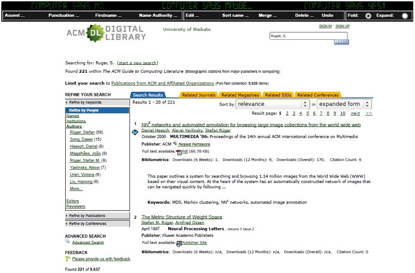Open the Delete menu
The height and width of the screenshot is (273, 415).
point(304,15)
